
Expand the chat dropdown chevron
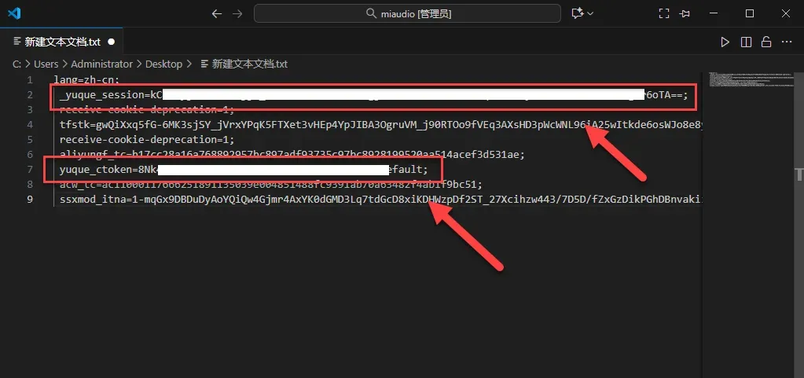coord(591,13)
